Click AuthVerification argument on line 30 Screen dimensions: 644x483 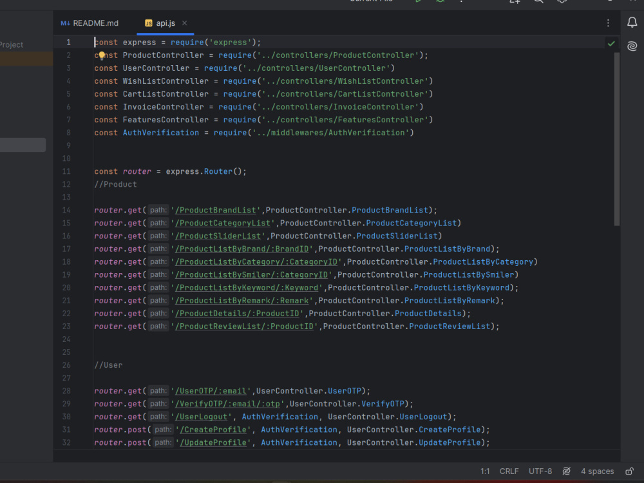point(279,417)
